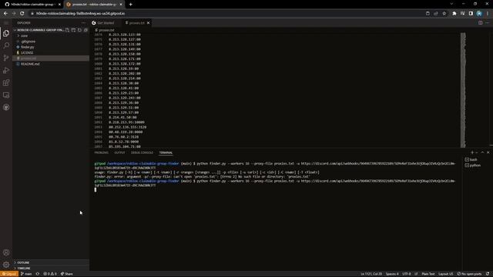493x277 pixels.
Task: Click Share in the status bar
Action: click(x=67, y=274)
